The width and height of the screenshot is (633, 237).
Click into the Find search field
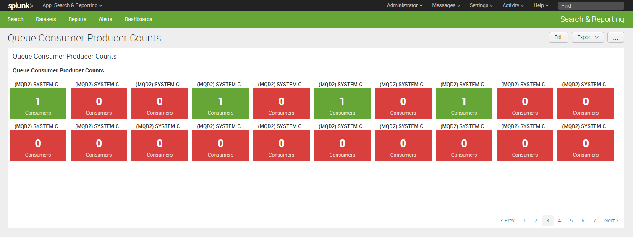[590, 5]
